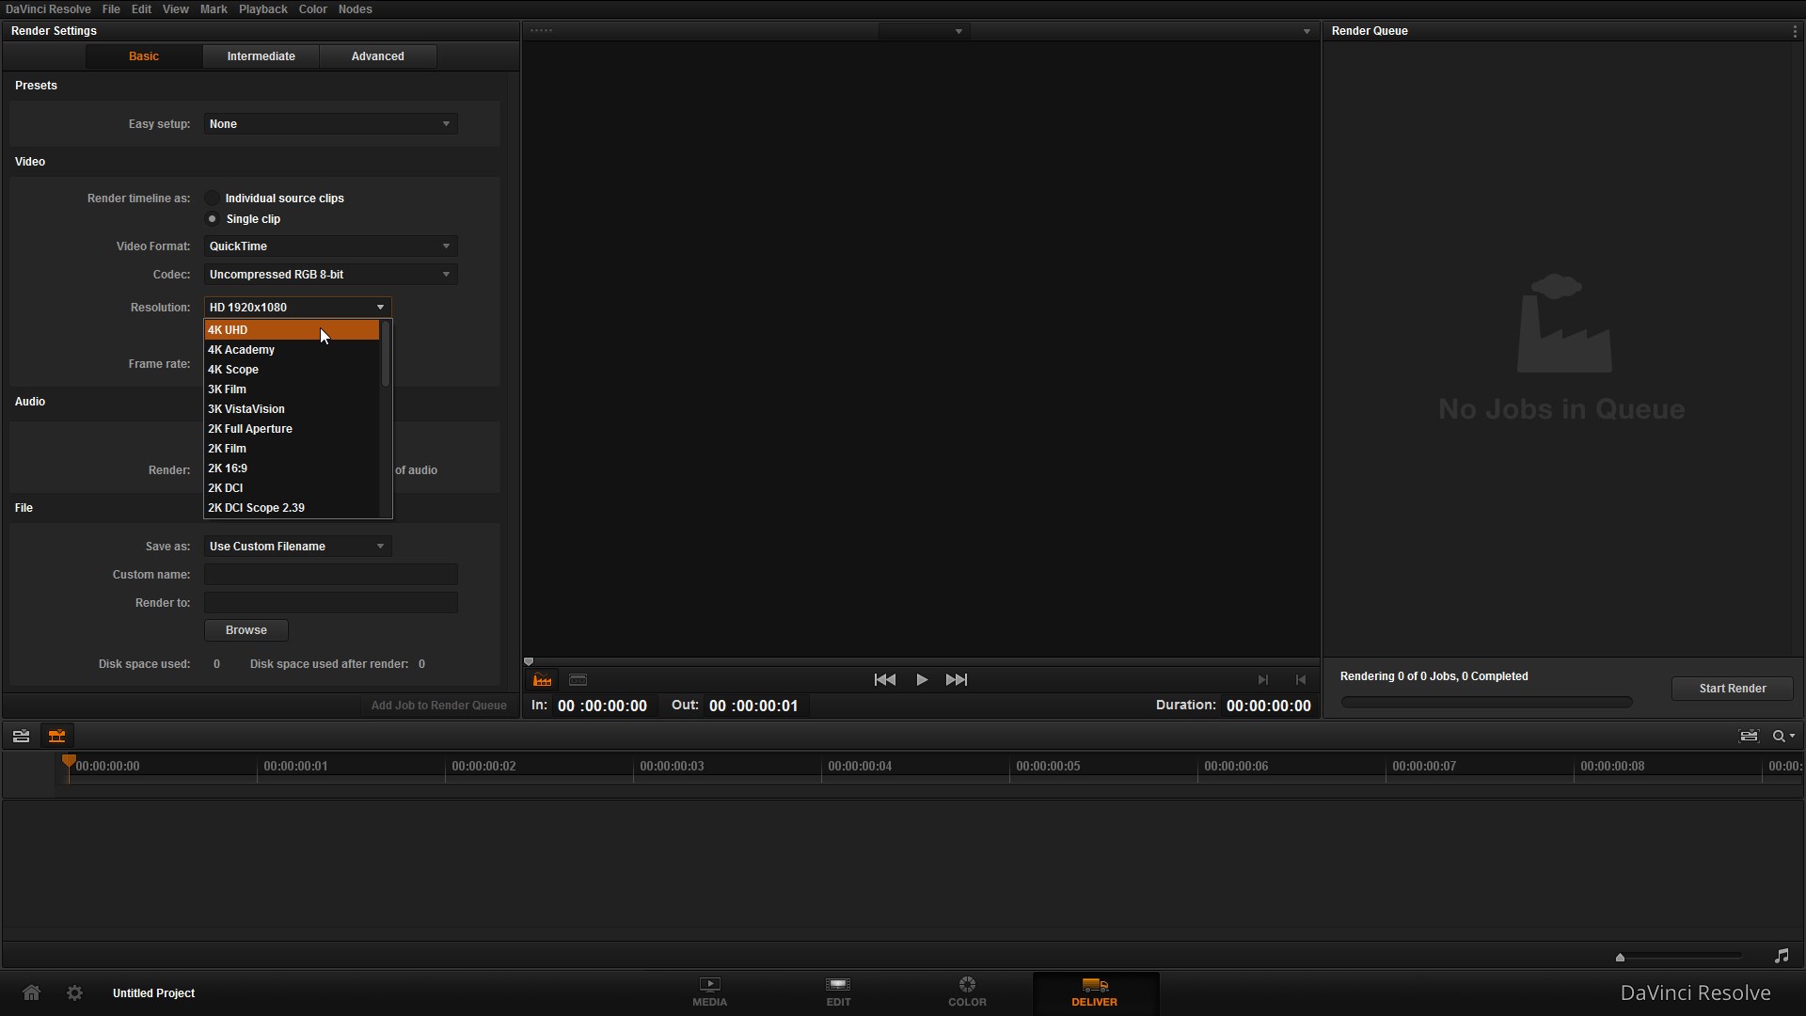
Task: Select the clip mode icon under viewer
Action: pyautogui.click(x=578, y=680)
